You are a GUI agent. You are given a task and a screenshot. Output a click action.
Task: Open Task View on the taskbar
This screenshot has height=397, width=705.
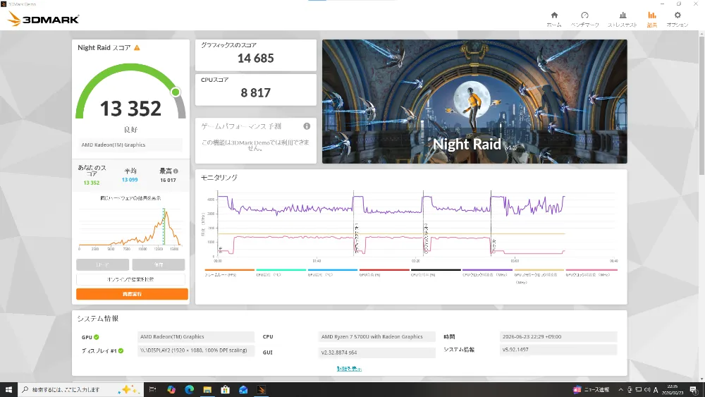(152, 389)
